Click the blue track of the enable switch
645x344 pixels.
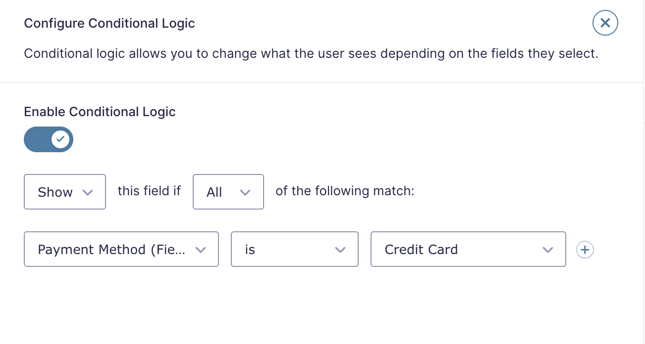point(37,139)
